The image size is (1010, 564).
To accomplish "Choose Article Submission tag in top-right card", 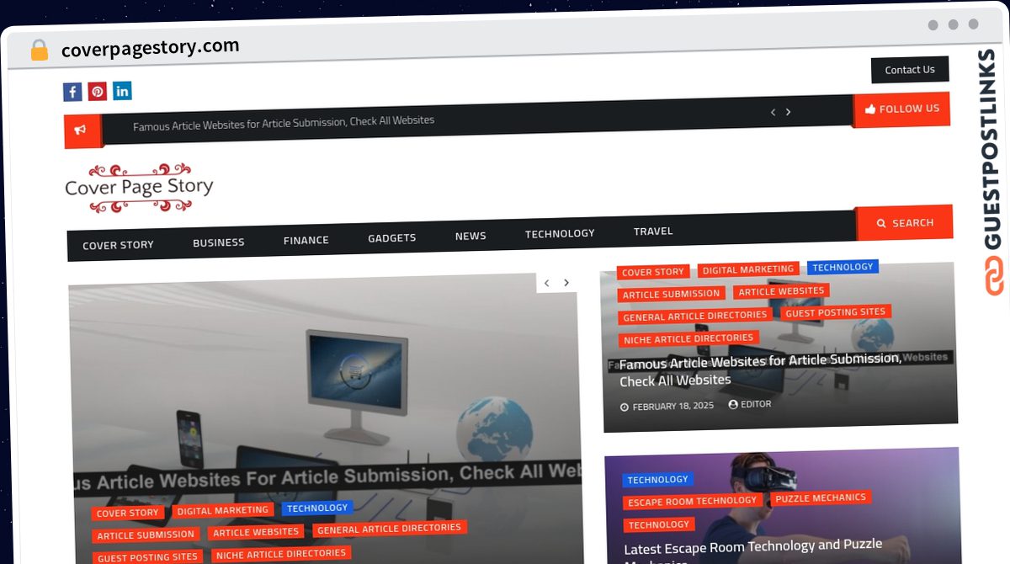I will tap(672, 295).
